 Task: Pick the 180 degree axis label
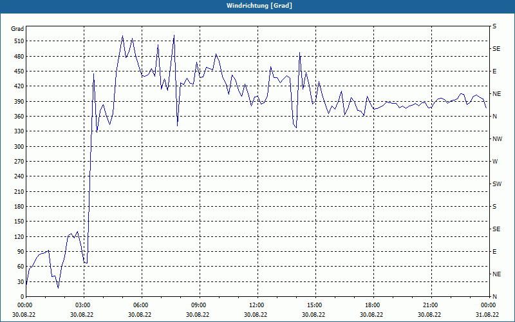click(x=19, y=207)
